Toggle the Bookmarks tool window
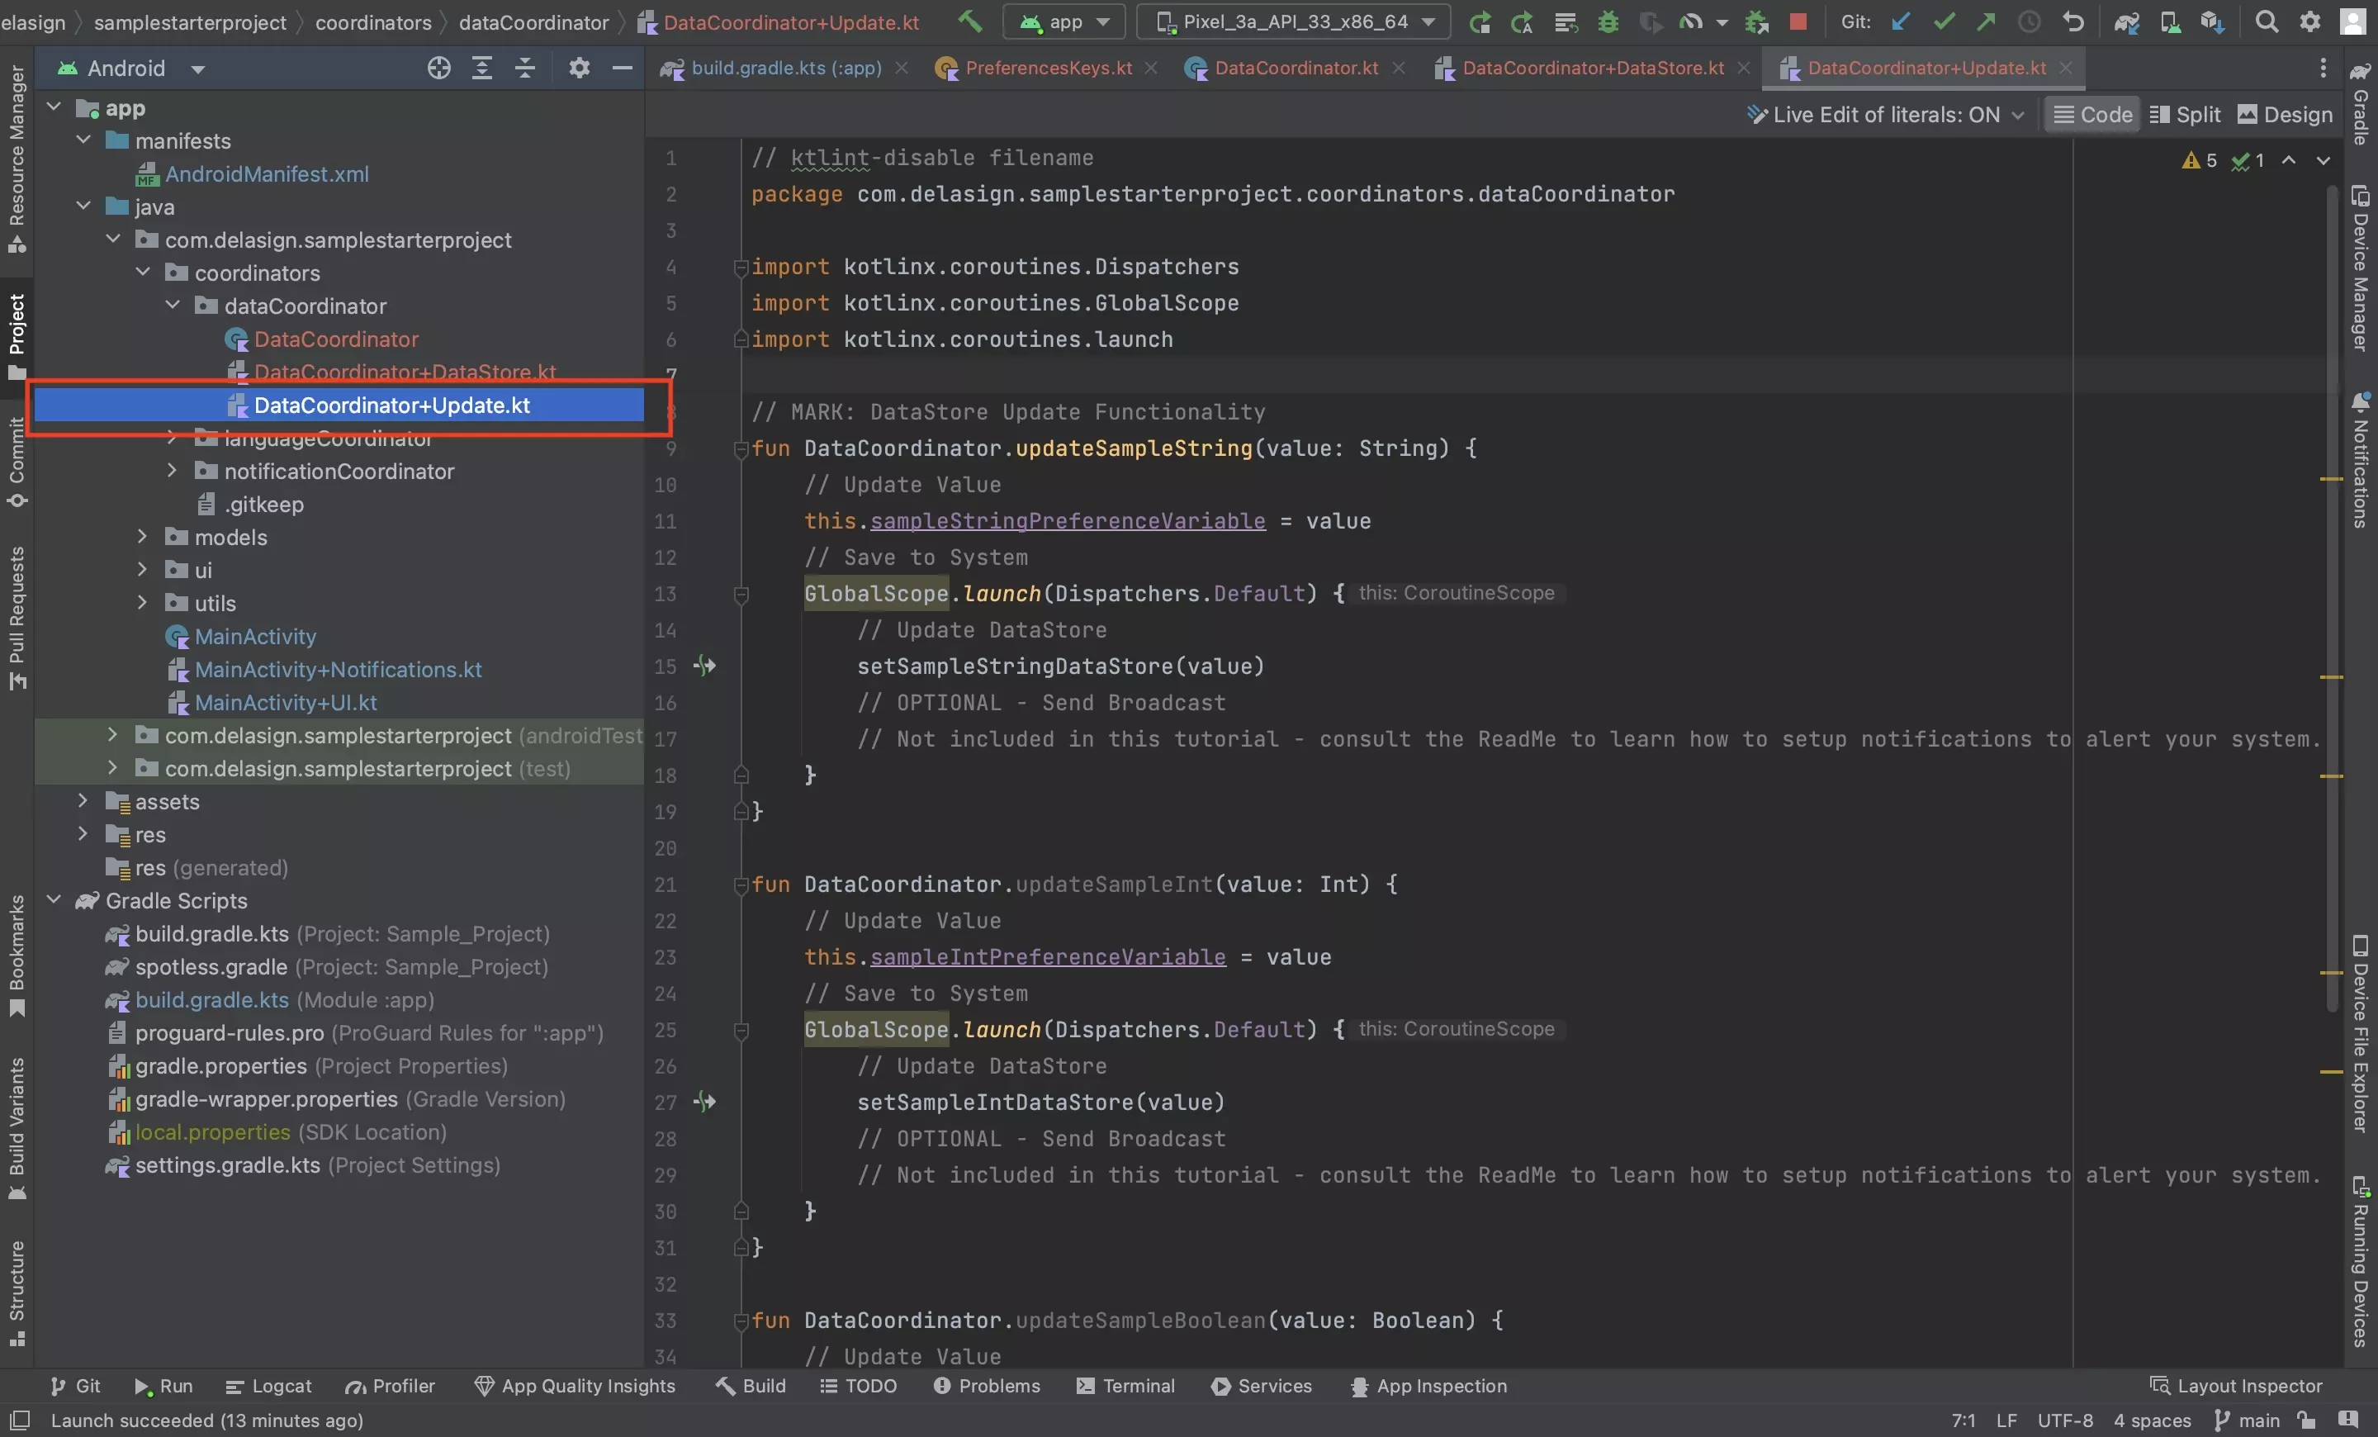Image resolution: width=2378 pixels, height=1437 pixels. pos(17,956)
